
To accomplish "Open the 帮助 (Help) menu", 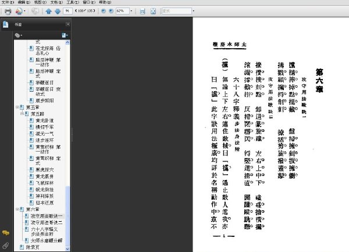I will click(x=105, y=2).
